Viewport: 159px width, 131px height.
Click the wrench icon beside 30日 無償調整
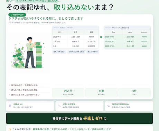59,106
